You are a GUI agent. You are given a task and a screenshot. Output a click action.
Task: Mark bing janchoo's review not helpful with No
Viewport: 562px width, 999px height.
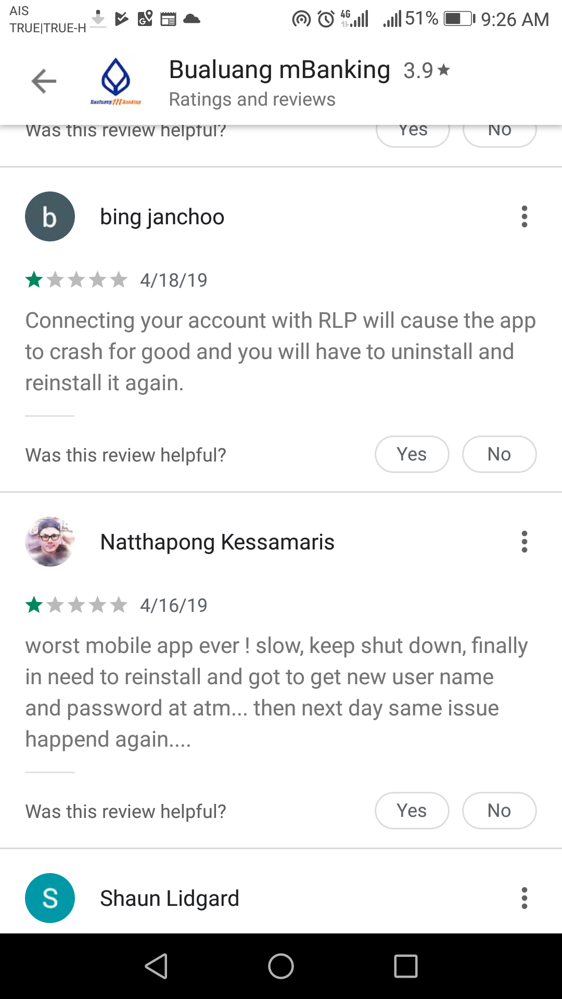click(x=500, y=454)
